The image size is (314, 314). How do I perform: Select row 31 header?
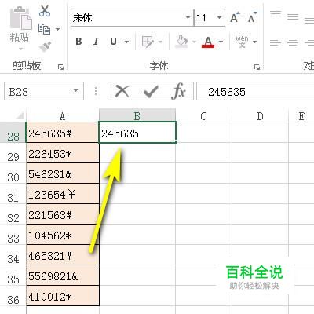(x=13, y=194)
